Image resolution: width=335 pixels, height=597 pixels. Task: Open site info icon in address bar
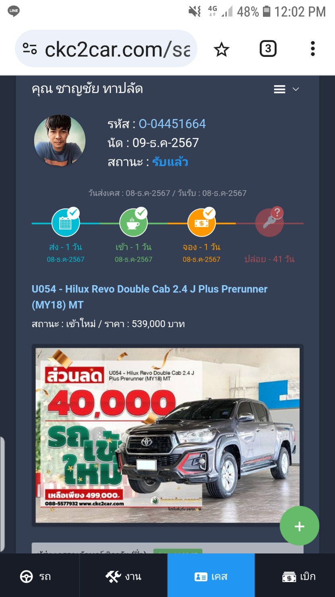tap(30, 49)
